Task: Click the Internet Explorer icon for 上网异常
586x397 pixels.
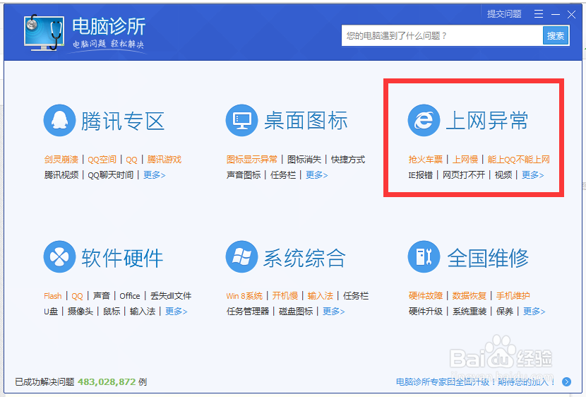Action: [x=424, y=120]
